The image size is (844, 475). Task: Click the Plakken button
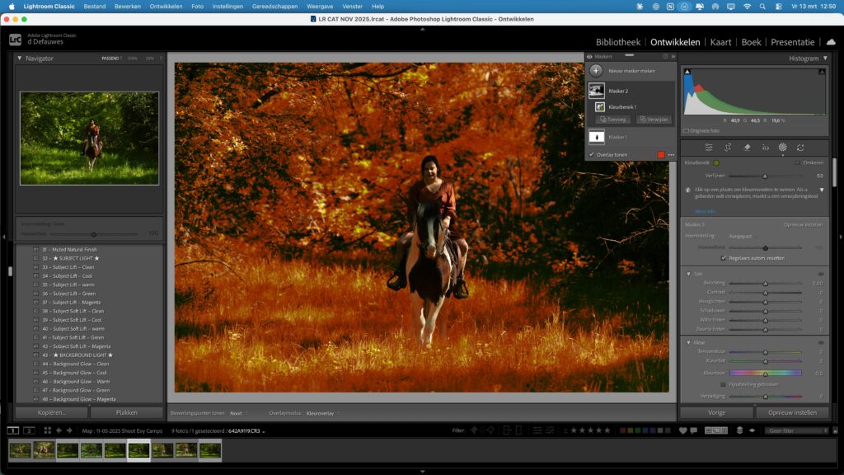pyautogui.click(x=128, y=412)
